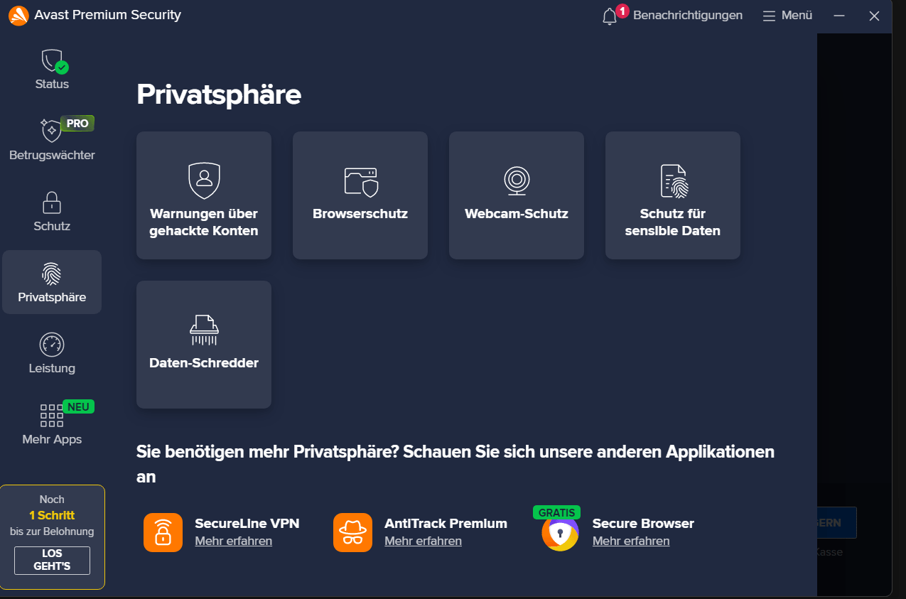
Task: Open Mehr erfahren under SecureLine VPN
Action: [x=232, y=541]
